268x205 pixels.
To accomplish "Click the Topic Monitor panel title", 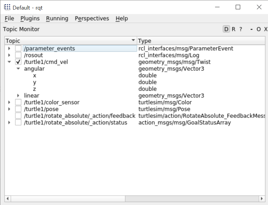I will click(x=21, y=29).
